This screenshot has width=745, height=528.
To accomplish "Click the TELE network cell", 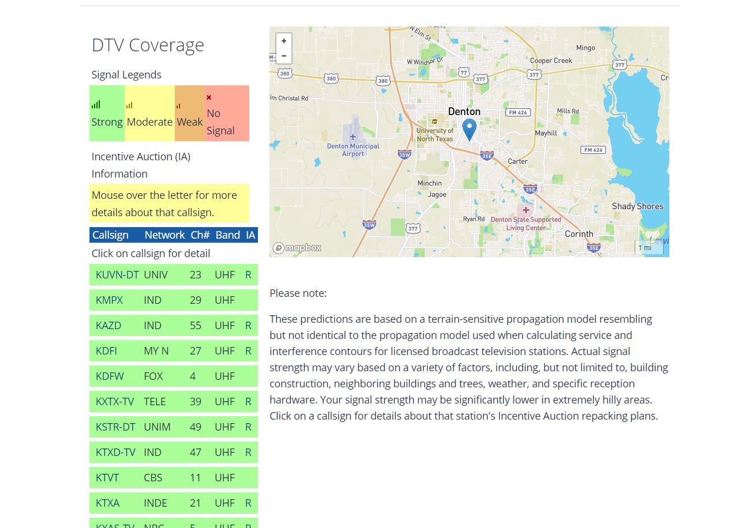I will tap(155, 402).
